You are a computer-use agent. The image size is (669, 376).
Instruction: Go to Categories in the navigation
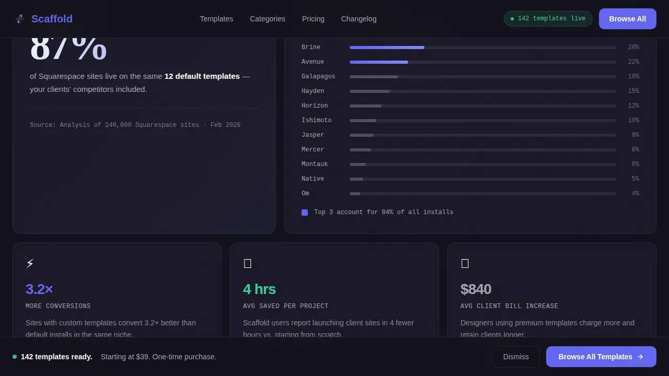pyautogui.click(x=268, y=19)
